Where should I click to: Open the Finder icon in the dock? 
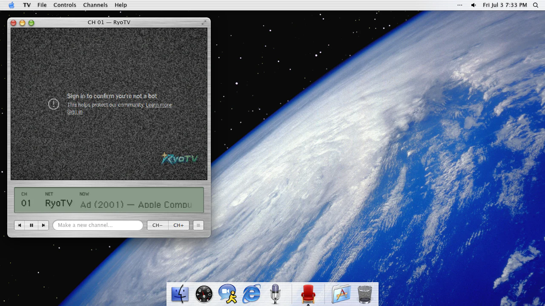[180, 294]
